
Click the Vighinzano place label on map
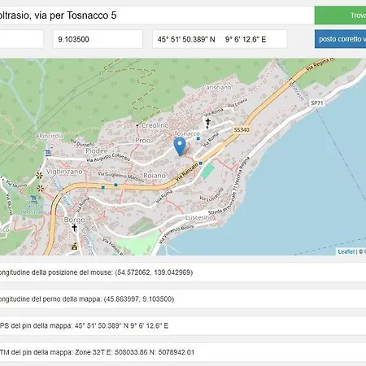click(x=64, y=172)
